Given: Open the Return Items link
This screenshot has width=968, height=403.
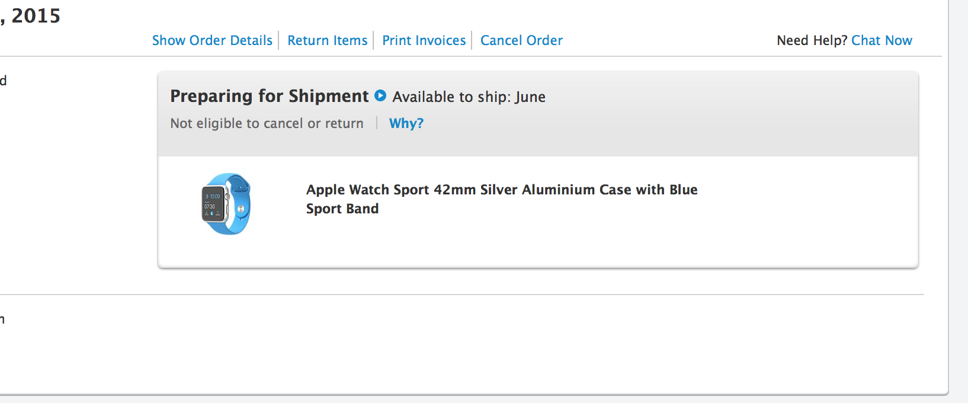Looking at the screenshot, I should click(328, 40).
